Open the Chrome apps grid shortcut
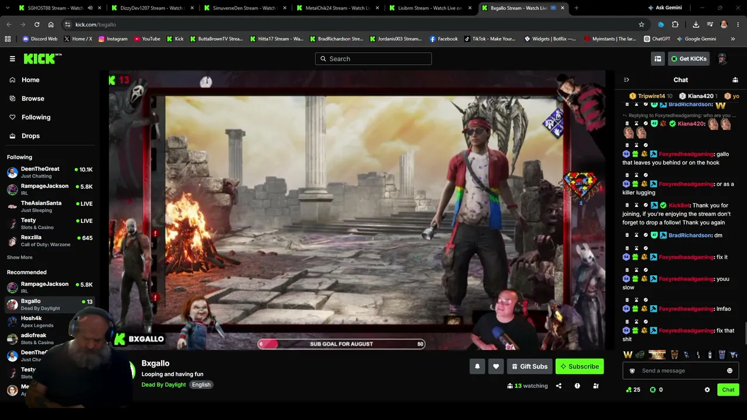 click(x=8, y=39)
